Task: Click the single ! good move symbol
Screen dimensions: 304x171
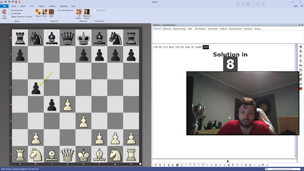Action: (186, 165)
